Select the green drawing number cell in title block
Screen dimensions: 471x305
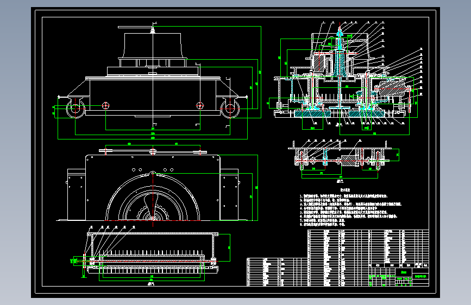point(420,276)
